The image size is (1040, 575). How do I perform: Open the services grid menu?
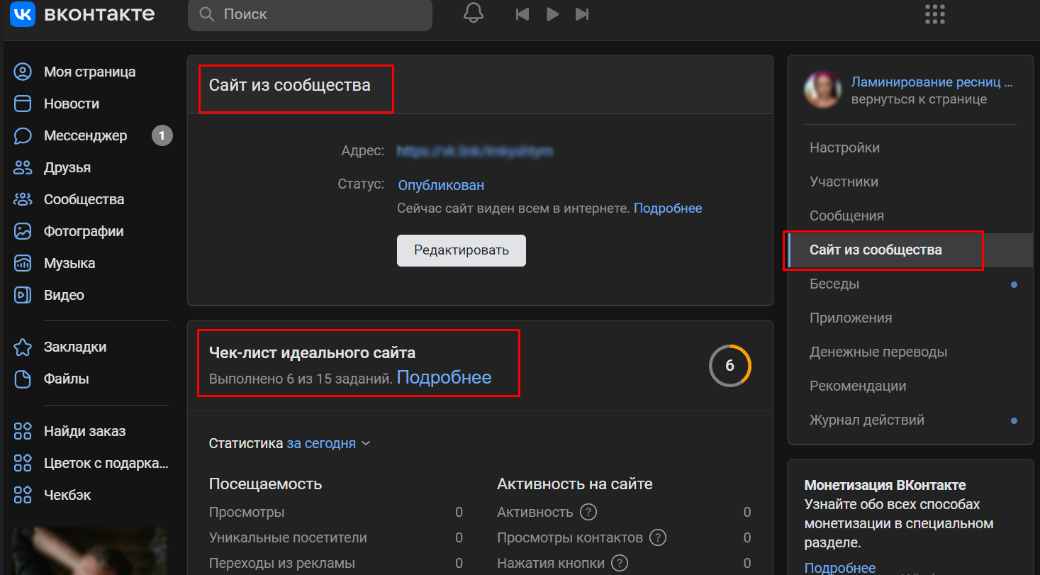click(936, 14)
